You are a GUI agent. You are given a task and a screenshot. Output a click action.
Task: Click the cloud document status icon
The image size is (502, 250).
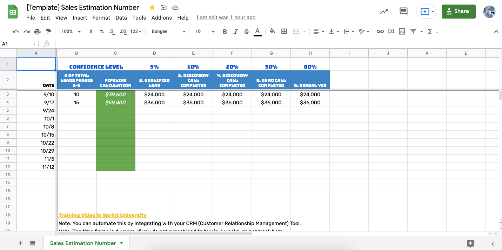coord(175,7)
